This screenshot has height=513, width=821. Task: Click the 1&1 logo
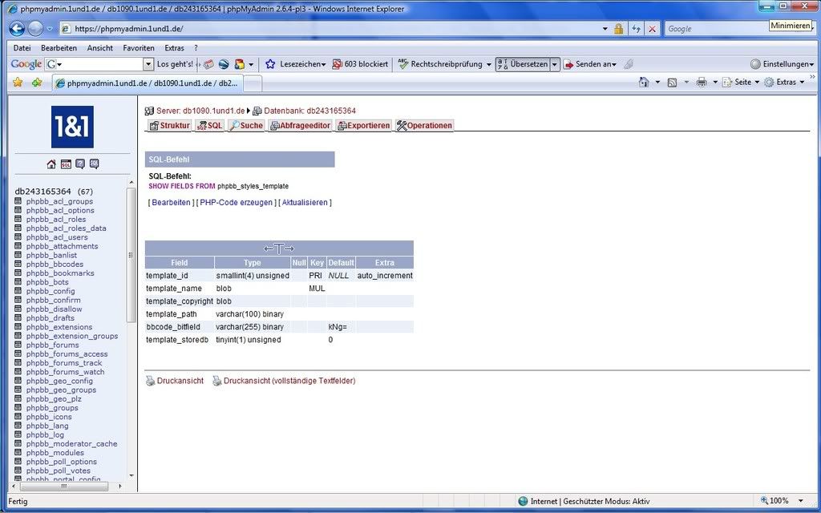(x=72, y=127)
